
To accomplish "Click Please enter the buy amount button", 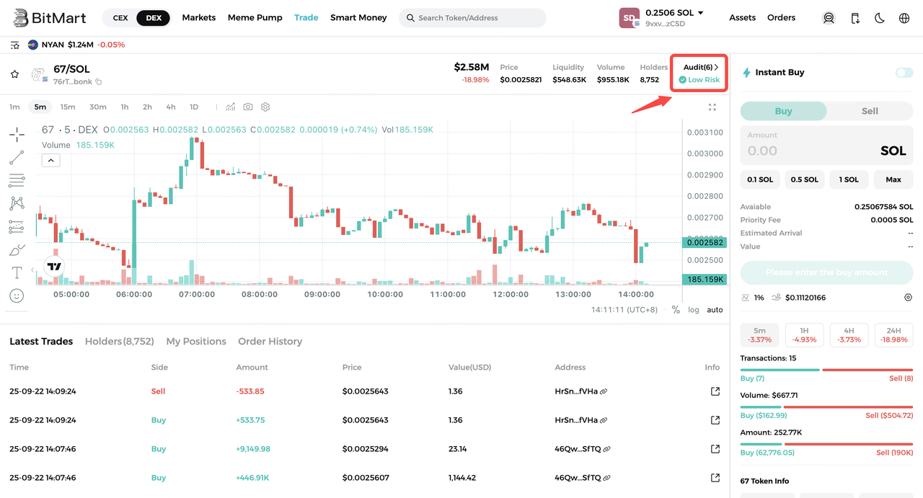I will tap(827, 272).
